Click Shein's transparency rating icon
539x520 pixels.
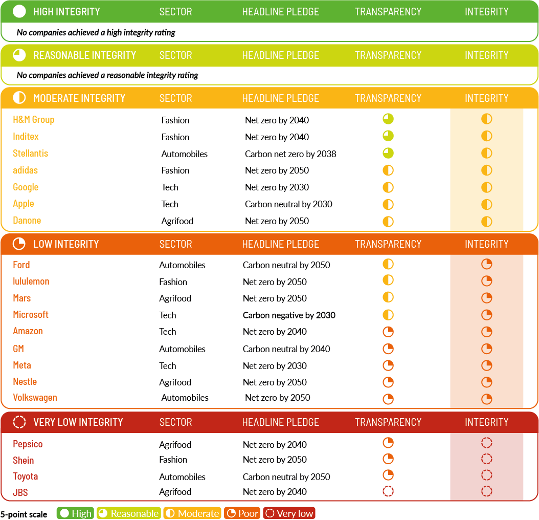tap(388, 459)
